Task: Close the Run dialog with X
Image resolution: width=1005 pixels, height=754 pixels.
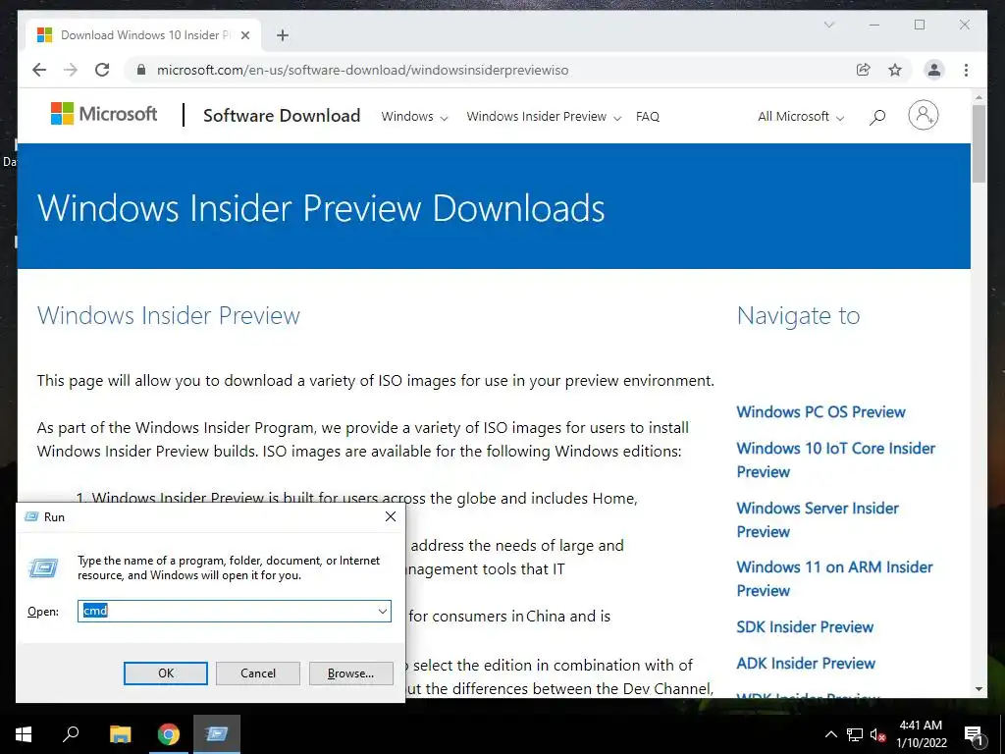Action: (x=391, y=516)
